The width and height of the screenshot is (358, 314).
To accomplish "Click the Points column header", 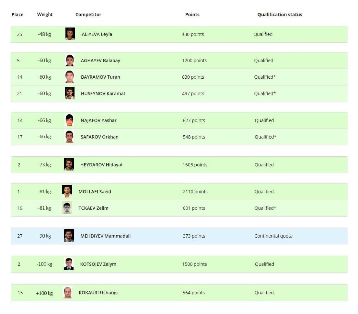I will [x=192, y=15].
